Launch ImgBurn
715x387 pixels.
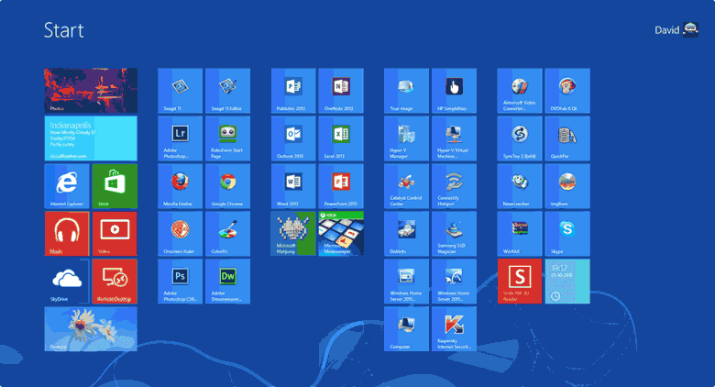coord(567,186)
